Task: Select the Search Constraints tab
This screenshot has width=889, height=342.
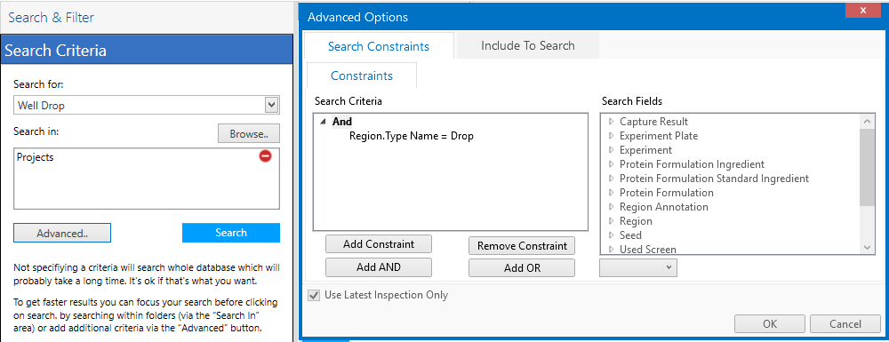Action: point(378,46)
